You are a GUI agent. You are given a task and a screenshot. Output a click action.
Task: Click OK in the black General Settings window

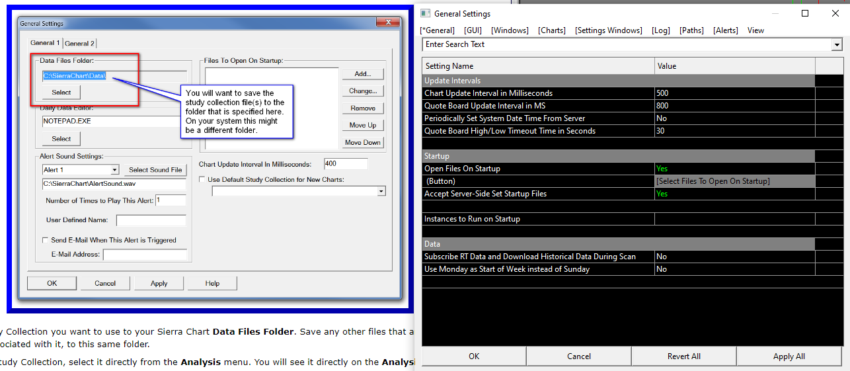pos(474,356)
